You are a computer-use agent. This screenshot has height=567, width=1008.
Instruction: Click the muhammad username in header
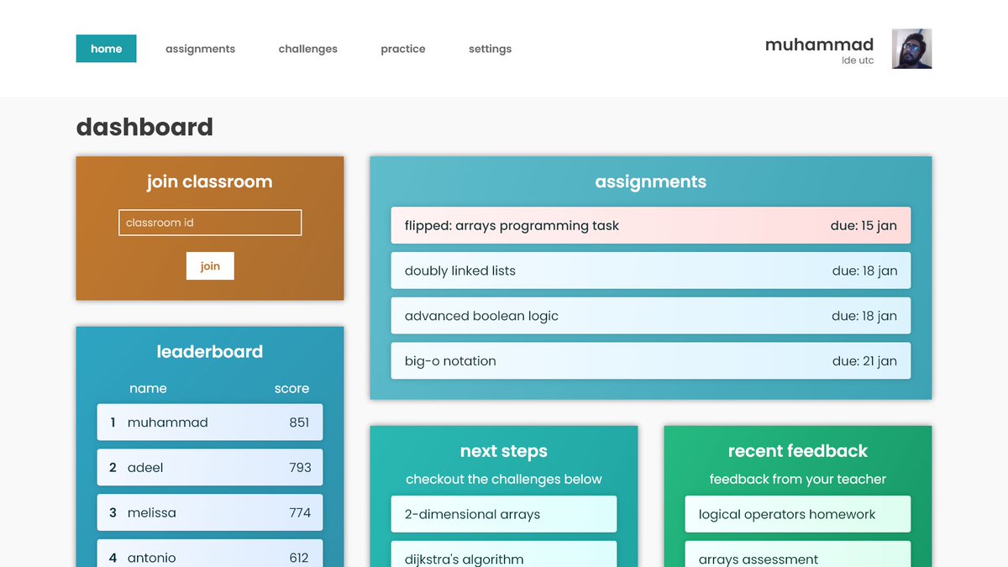point(819,45)
